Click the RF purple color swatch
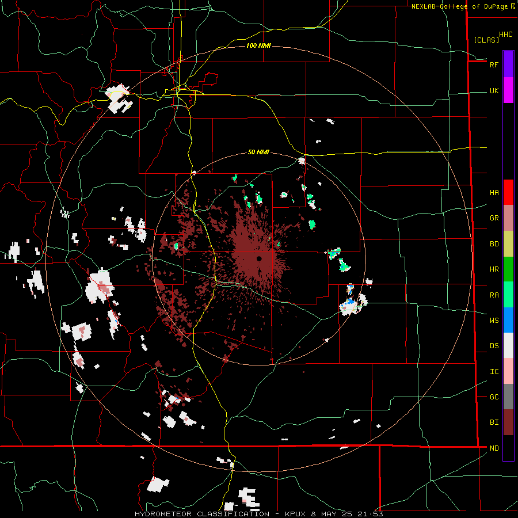This screenshot has height=518, width=518. tap(508, 64)
